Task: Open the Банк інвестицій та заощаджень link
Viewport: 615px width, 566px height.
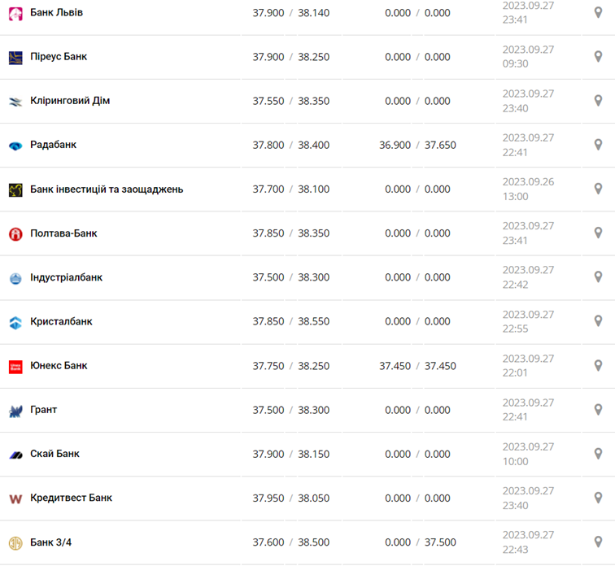Action: 107,189
